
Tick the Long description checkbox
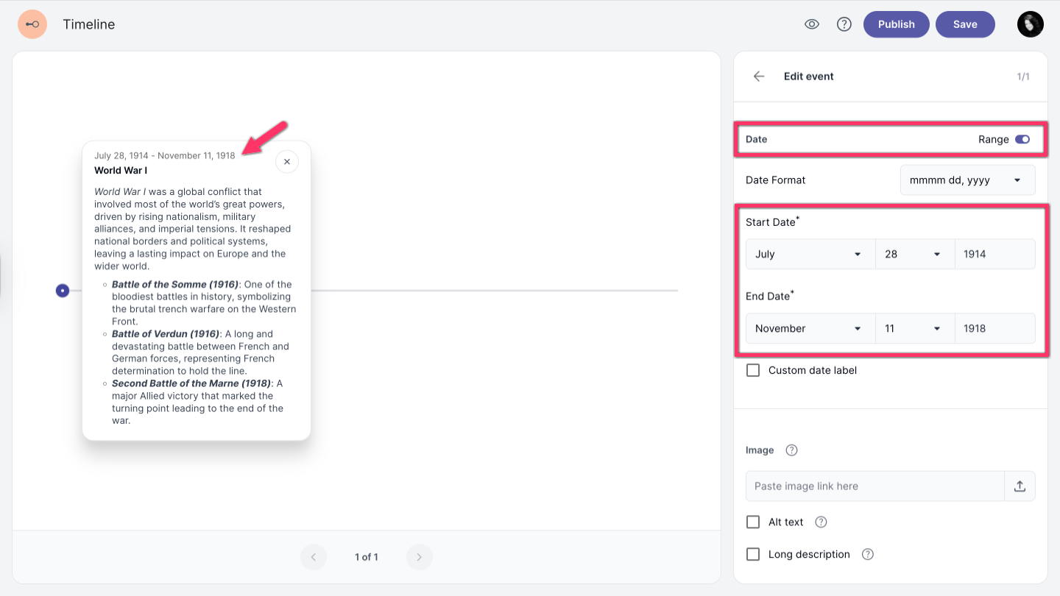point(753,555)
